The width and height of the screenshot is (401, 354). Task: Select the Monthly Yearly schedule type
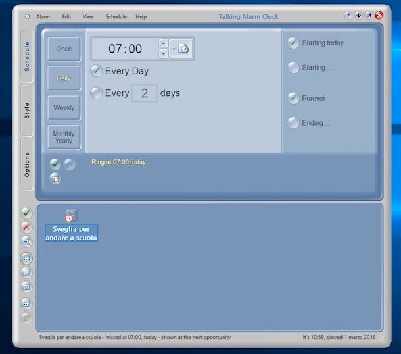64,138
